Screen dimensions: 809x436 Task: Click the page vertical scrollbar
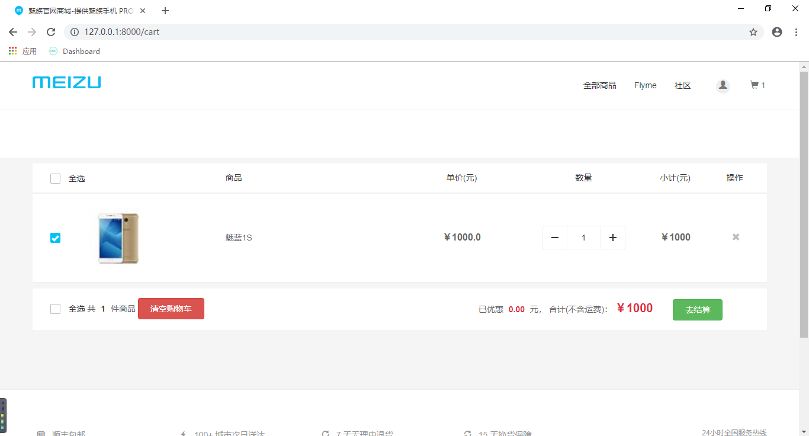pyautogui.click(x=804, y=204)
